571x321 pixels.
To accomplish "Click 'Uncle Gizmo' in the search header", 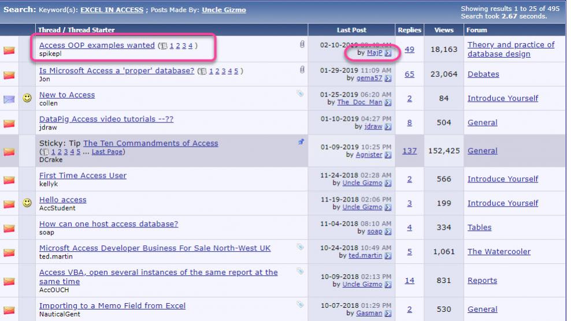I will (x=224, y=10).
